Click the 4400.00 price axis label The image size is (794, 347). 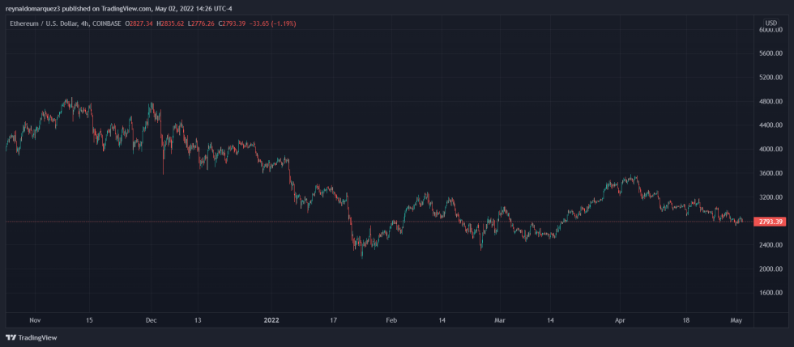click(x=771, y=125)
